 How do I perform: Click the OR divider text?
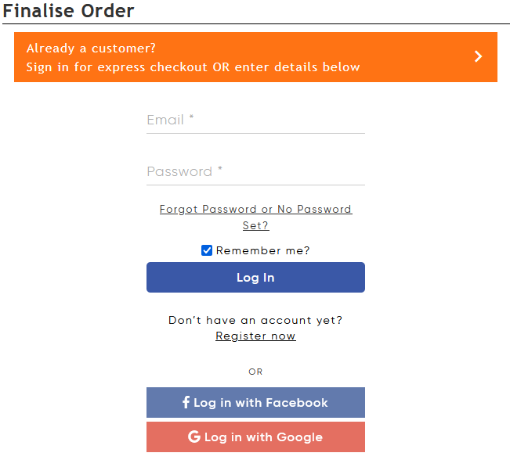click(x=255, y=372)
